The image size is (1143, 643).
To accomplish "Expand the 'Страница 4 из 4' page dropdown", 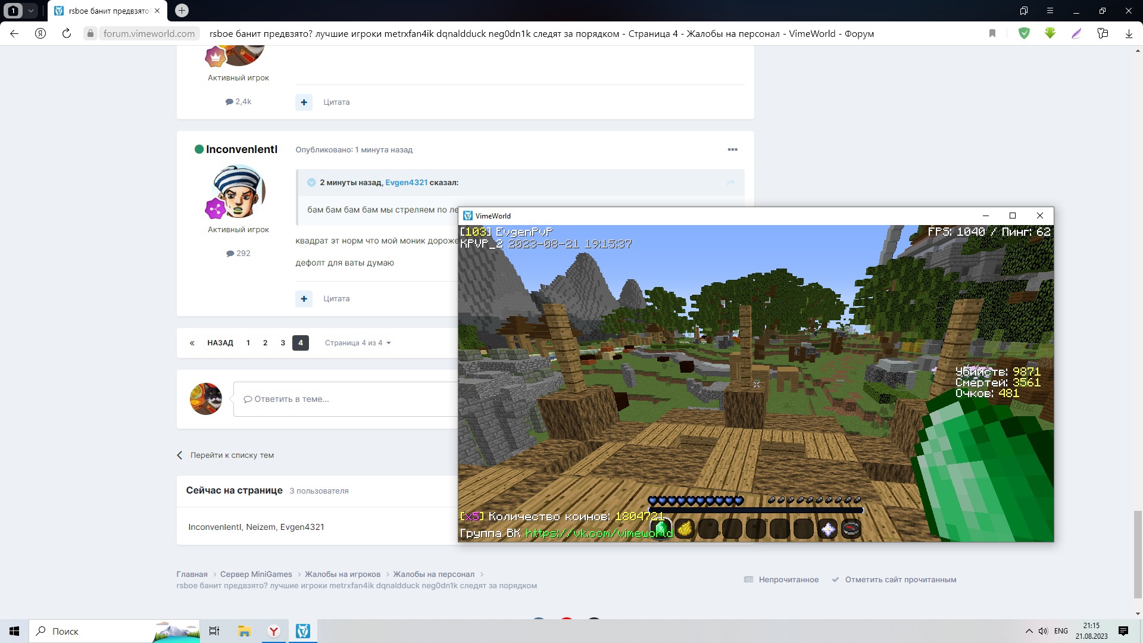I will tap(357, 343).
